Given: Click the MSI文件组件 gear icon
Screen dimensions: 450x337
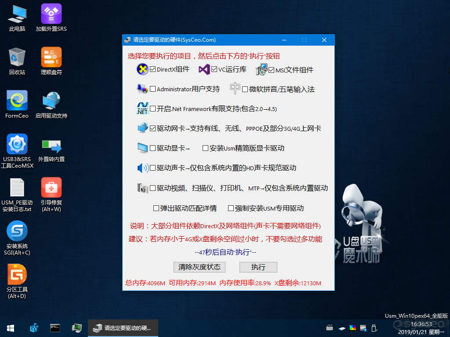Looking at the screenshot, I should pyautogui.click(x=261, y=69).
